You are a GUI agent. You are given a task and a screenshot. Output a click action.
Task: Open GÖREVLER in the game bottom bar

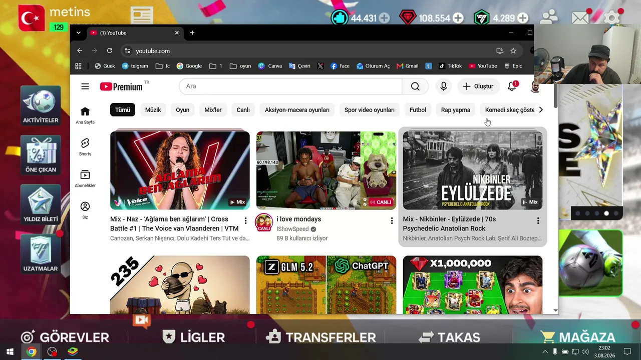(x=65, y=337)
